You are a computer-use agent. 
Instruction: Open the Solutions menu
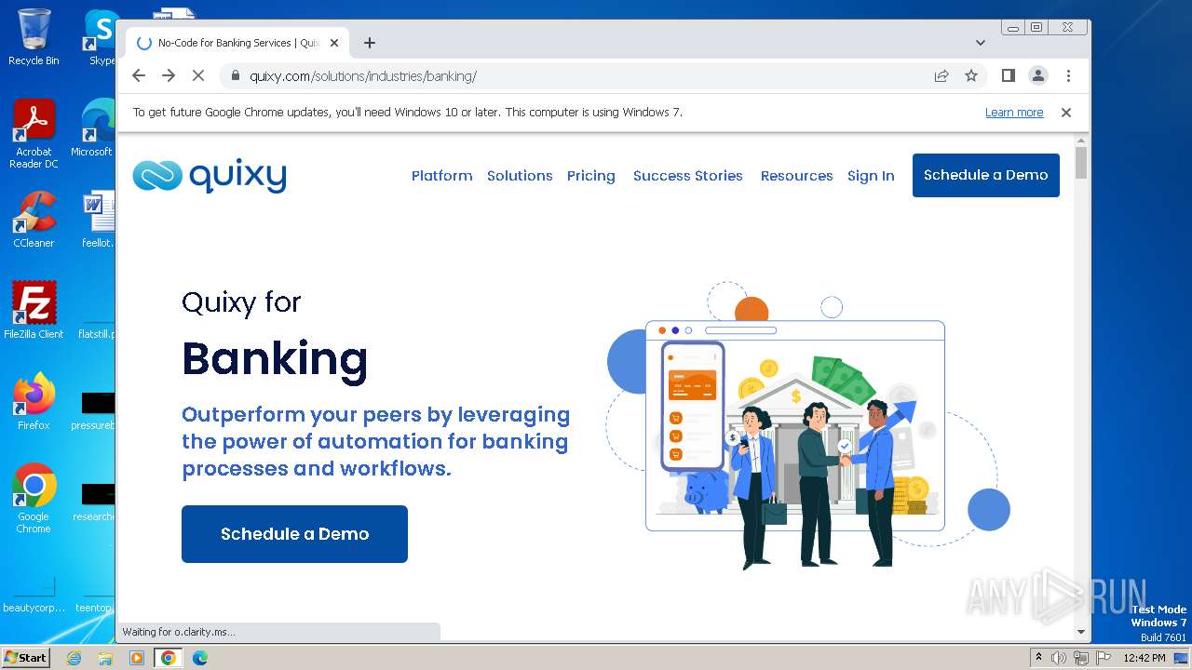520,175
